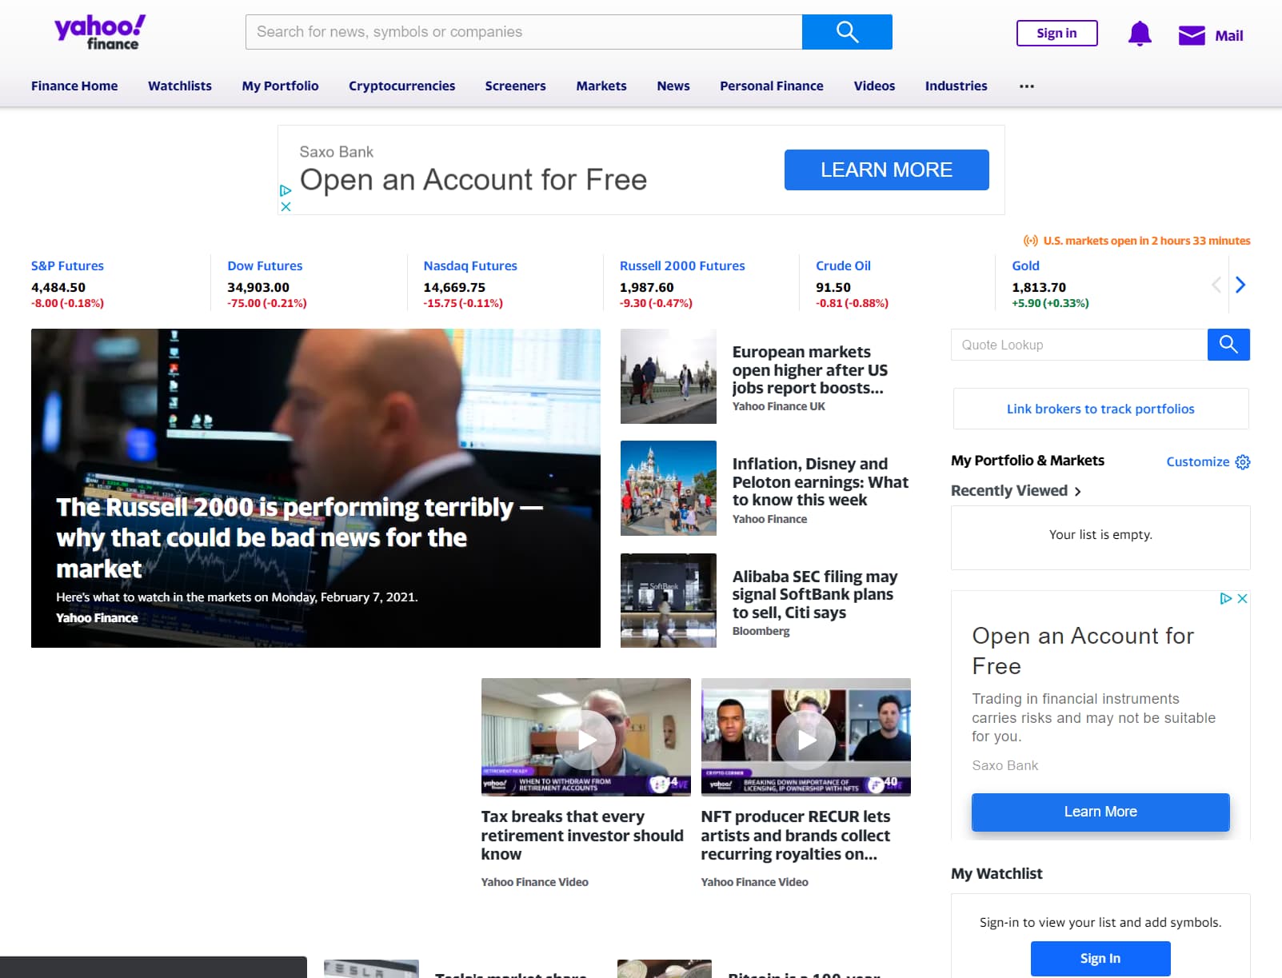Click Bloomberg source label
Viewport: 1282px width, 978px height.
coord(761,631)
